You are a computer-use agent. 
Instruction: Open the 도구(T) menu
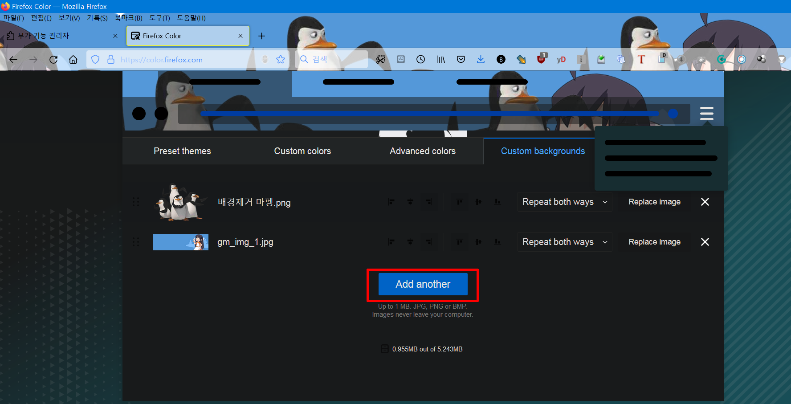tap(159, 18)
